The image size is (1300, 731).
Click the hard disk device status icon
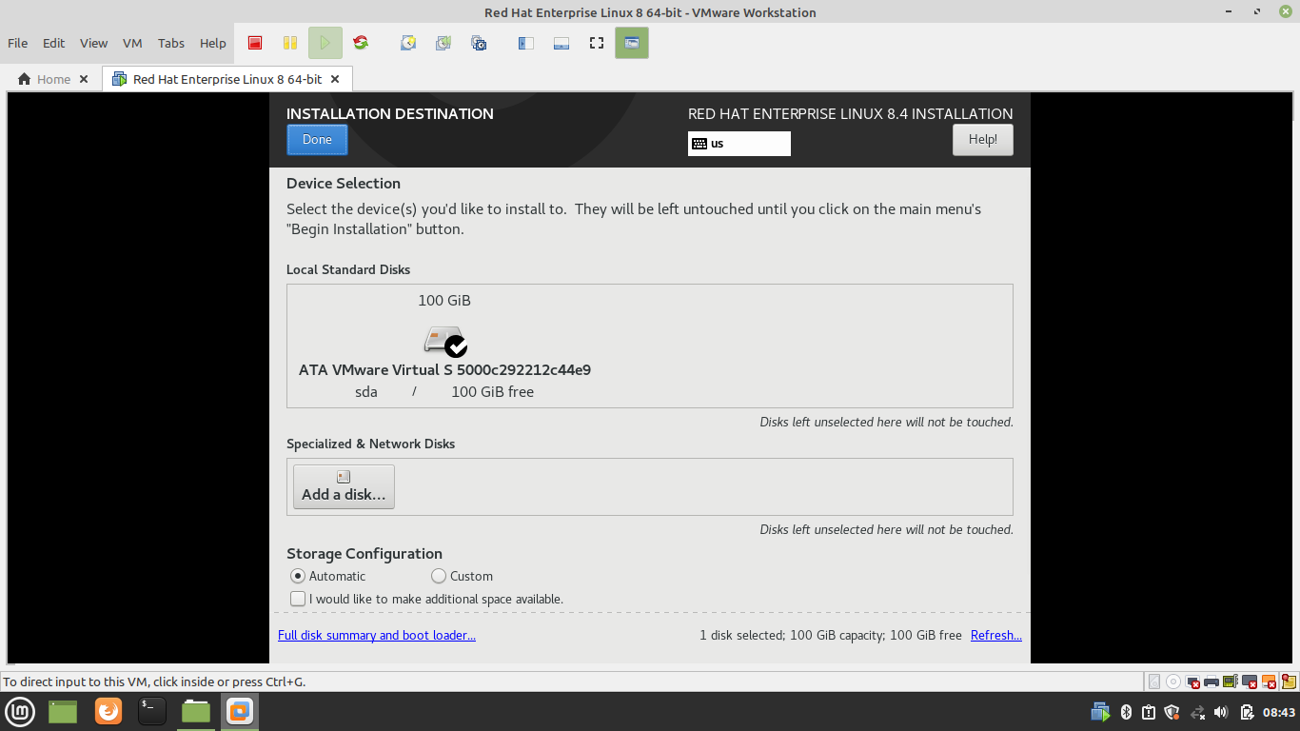tap(1154, 682)
